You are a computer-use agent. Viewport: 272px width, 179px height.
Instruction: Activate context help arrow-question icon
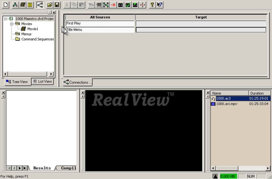[159, 5]
